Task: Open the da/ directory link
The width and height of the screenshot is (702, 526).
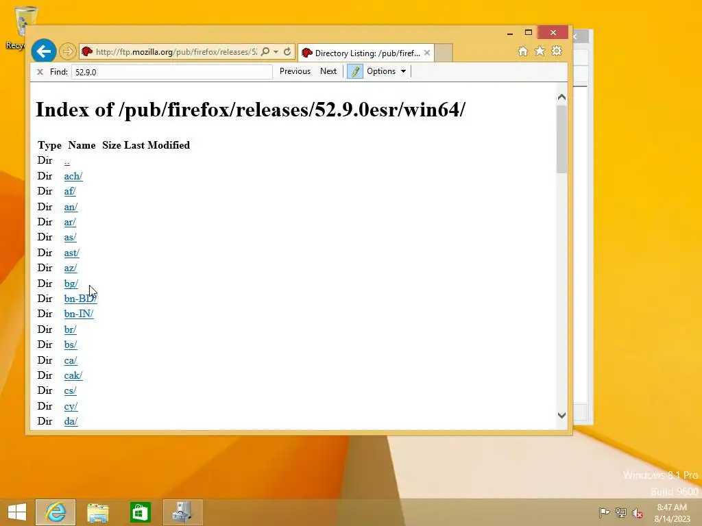Action: [x=71, y=421]
